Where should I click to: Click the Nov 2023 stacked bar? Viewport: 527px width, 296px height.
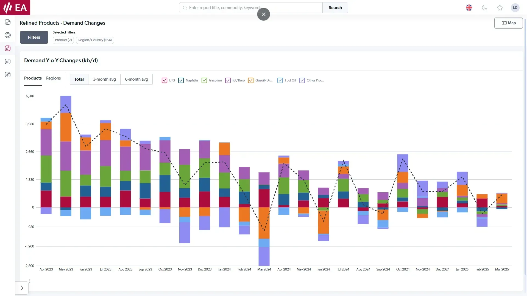(x=185, y=196)
